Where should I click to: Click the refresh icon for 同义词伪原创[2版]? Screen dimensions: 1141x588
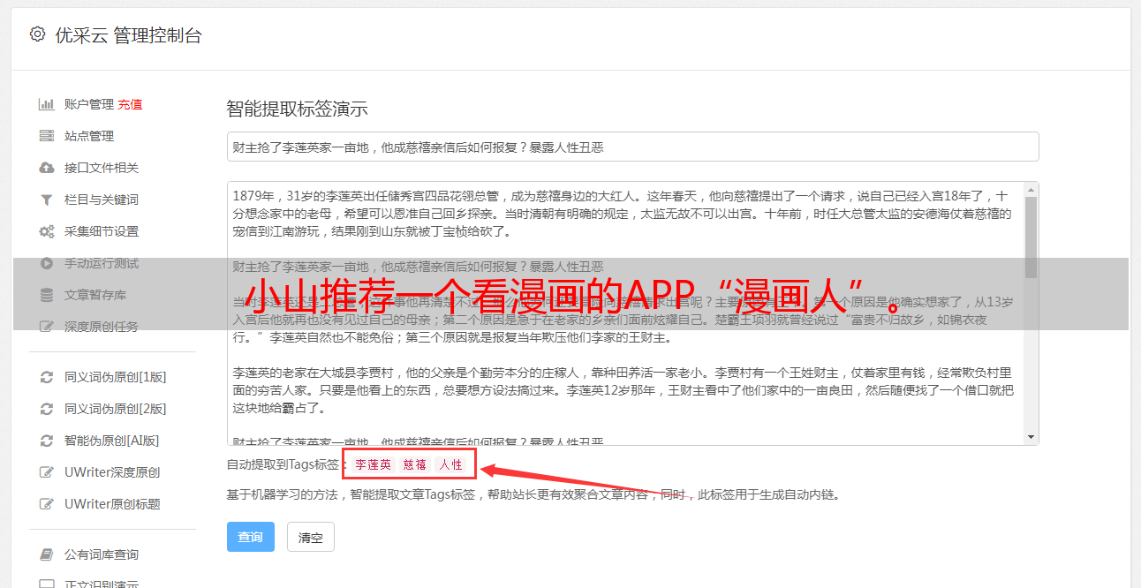coord(47,409)
